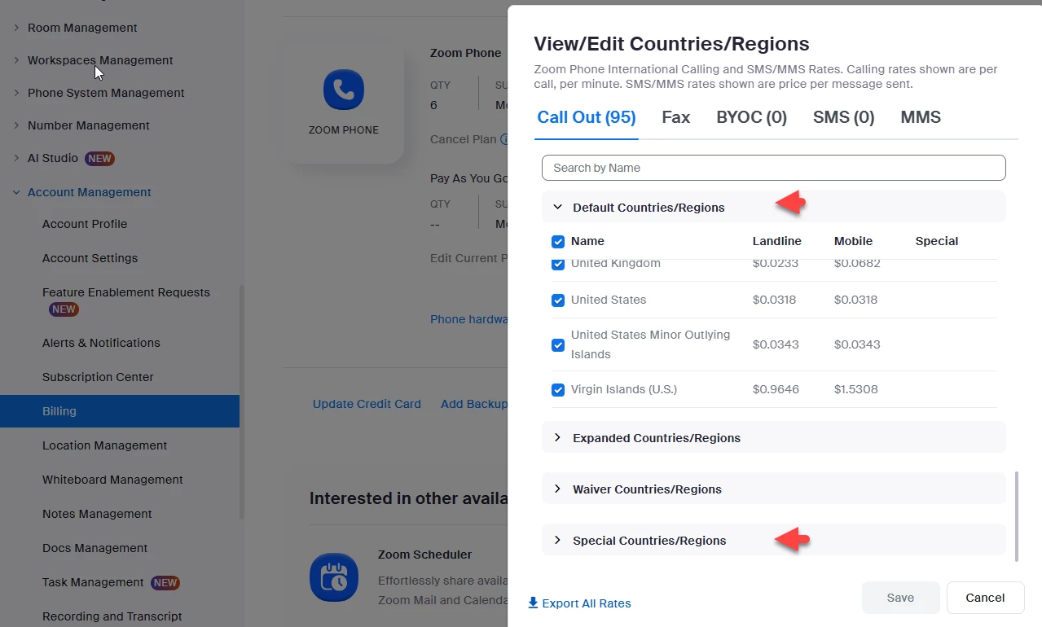Viewport: 1042px width, 627px height.
Task: Click the NEW badge beside AI Studio
Action: pyautogui.click(x=99, y=159)
